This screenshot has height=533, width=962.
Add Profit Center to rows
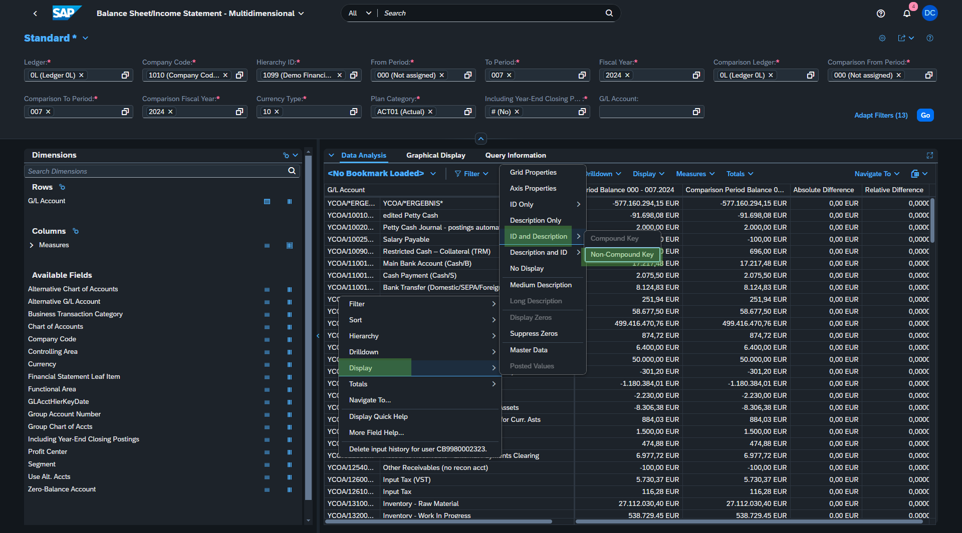tap(267, 452)
